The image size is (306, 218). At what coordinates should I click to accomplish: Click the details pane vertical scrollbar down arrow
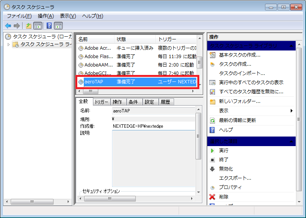[199, 192]
